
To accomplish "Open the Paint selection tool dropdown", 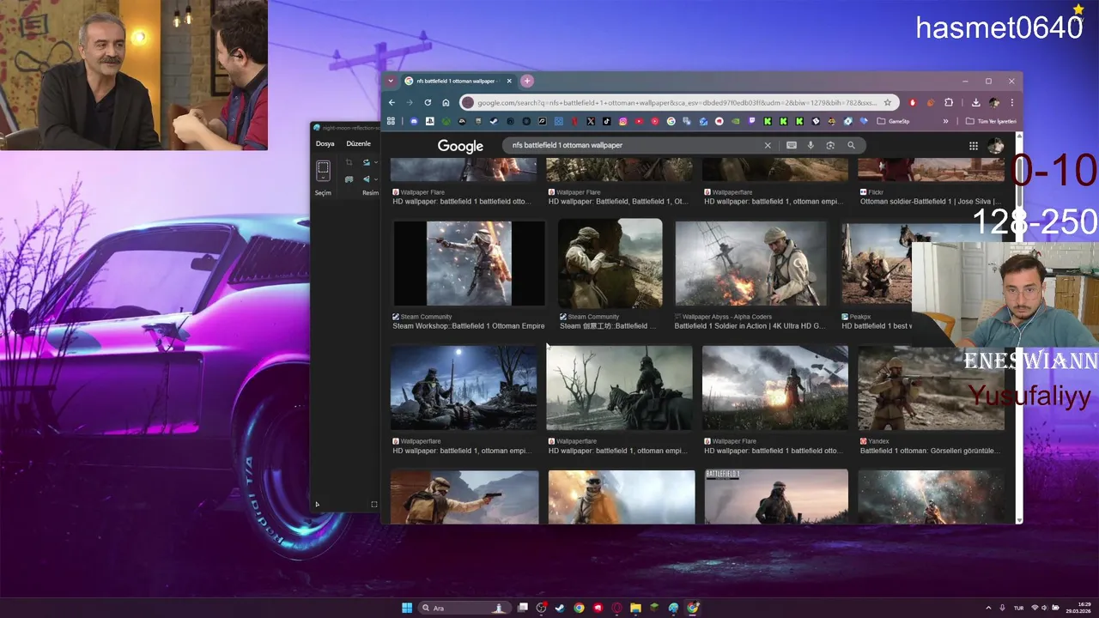I will [323, 178].
